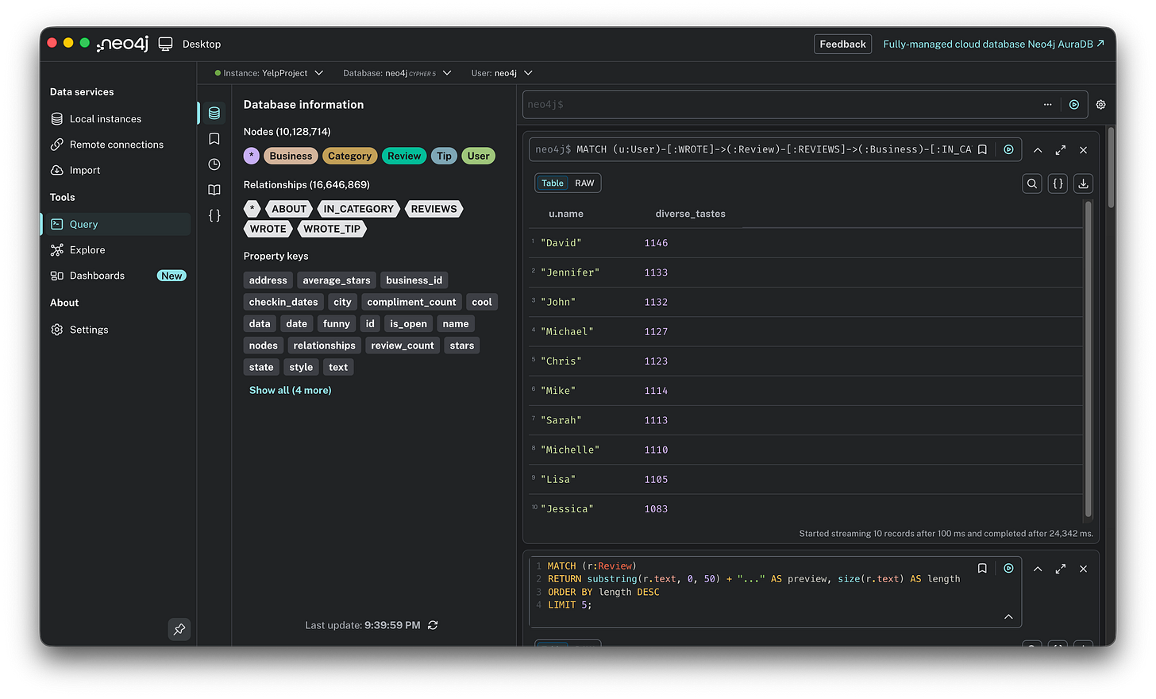Download the diverse_tastes query results
This screenshot has height=699, width=1156.
pos(1083,183)
